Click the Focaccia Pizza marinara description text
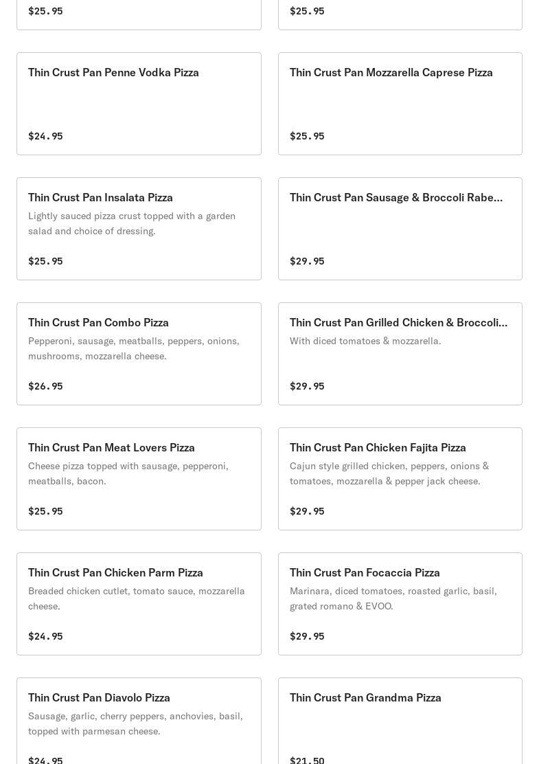This screenshot has width=539, height=764. pos(393,598)
